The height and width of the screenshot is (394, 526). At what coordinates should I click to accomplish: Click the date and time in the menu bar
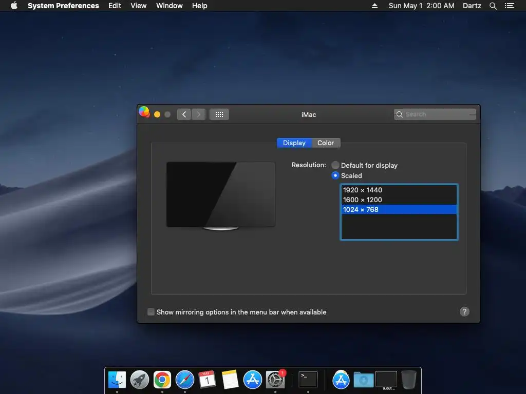(421, 6)
